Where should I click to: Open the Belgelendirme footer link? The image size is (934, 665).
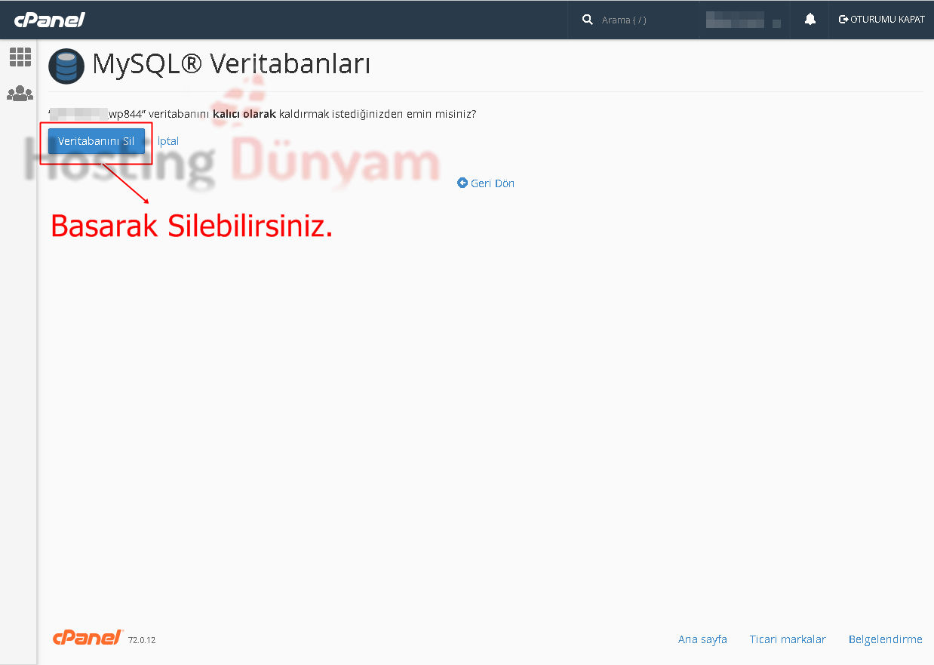[x=886, y=639]
